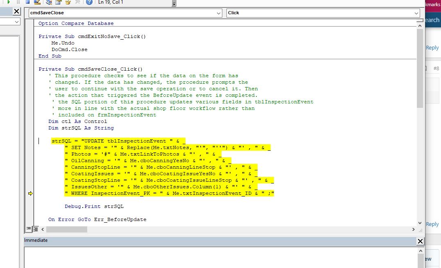Click the lower Reply link in browser
The height and width of the screenshot is (268, 441).
pos(432,224)
